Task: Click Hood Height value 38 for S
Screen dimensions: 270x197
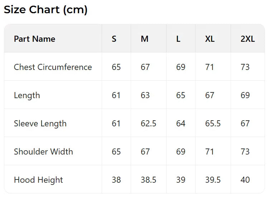Action: [x=116, y=180]
